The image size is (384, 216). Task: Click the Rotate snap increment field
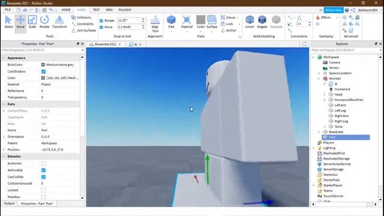(x=129, y=20)
